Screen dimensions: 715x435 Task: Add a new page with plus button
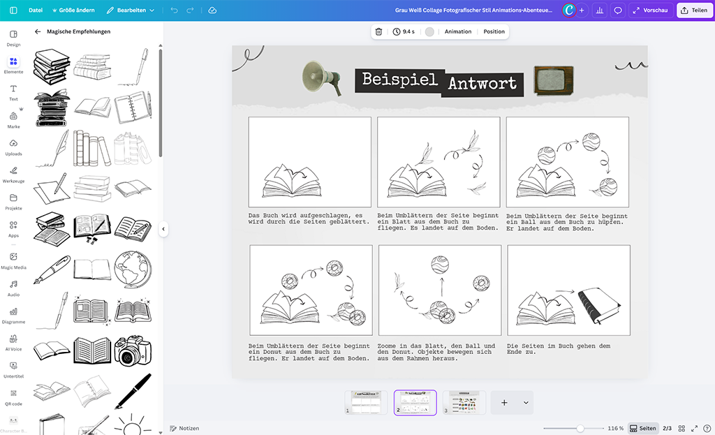(504, 403)
